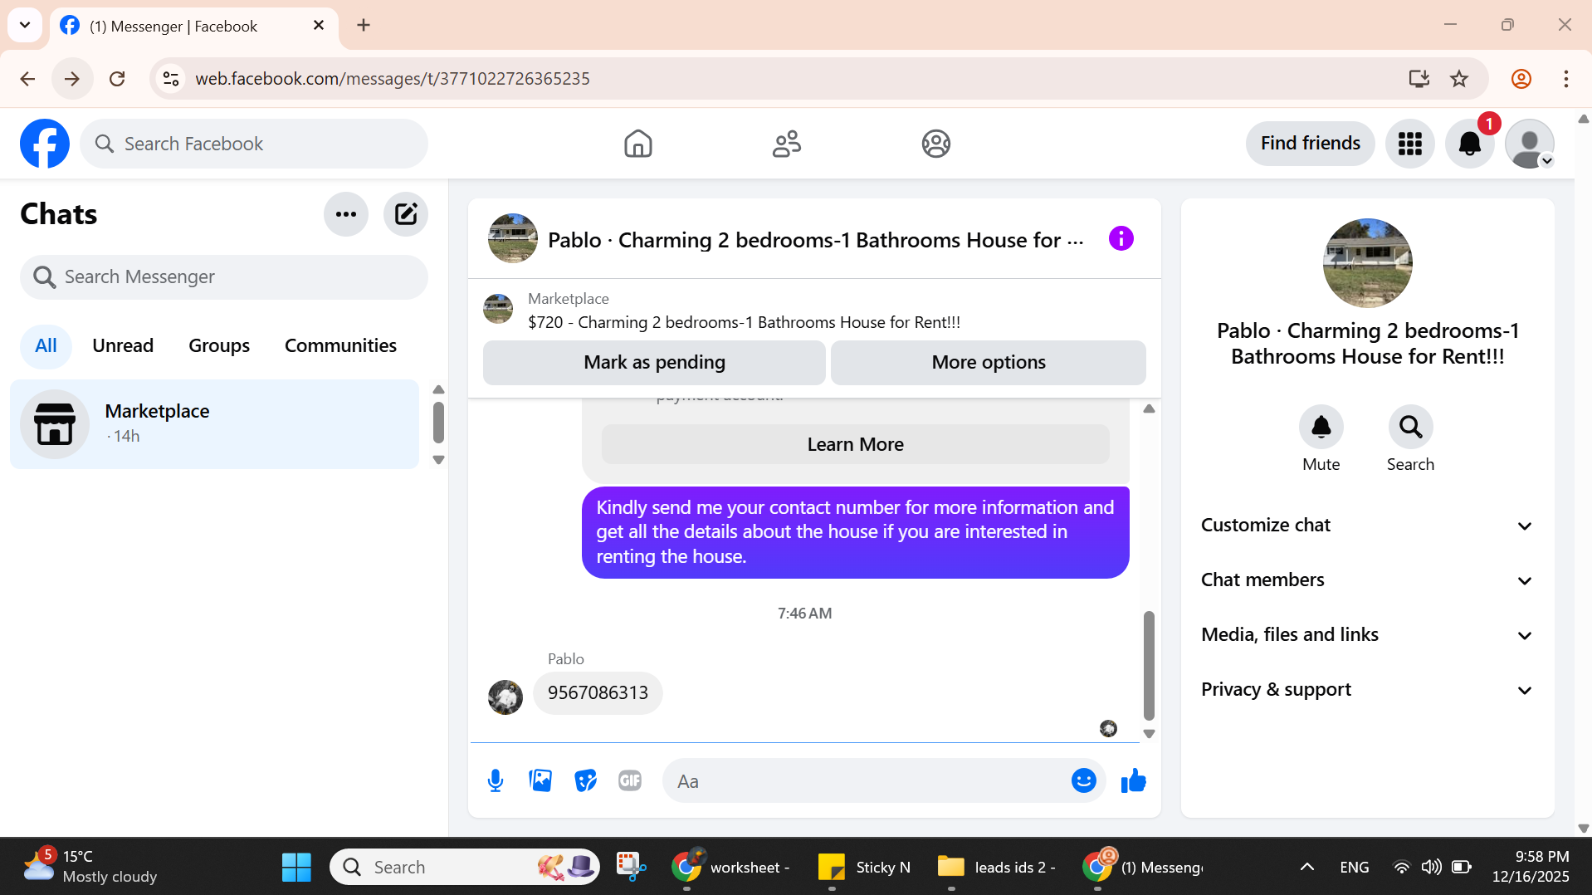Open the account profile avatar menu
The width and height of the screenshot is (1592, 895).
pyautogui.click(x=1529, y=144)
